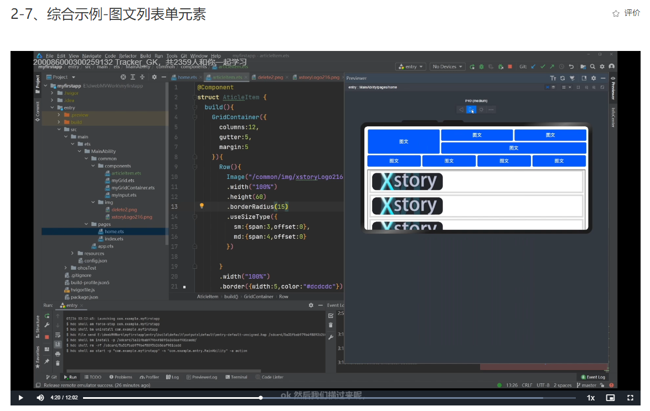Screen dimensions: 650x411
Task: Click the yellow lightbulb on line 13
Action: (x=202, y=206)
